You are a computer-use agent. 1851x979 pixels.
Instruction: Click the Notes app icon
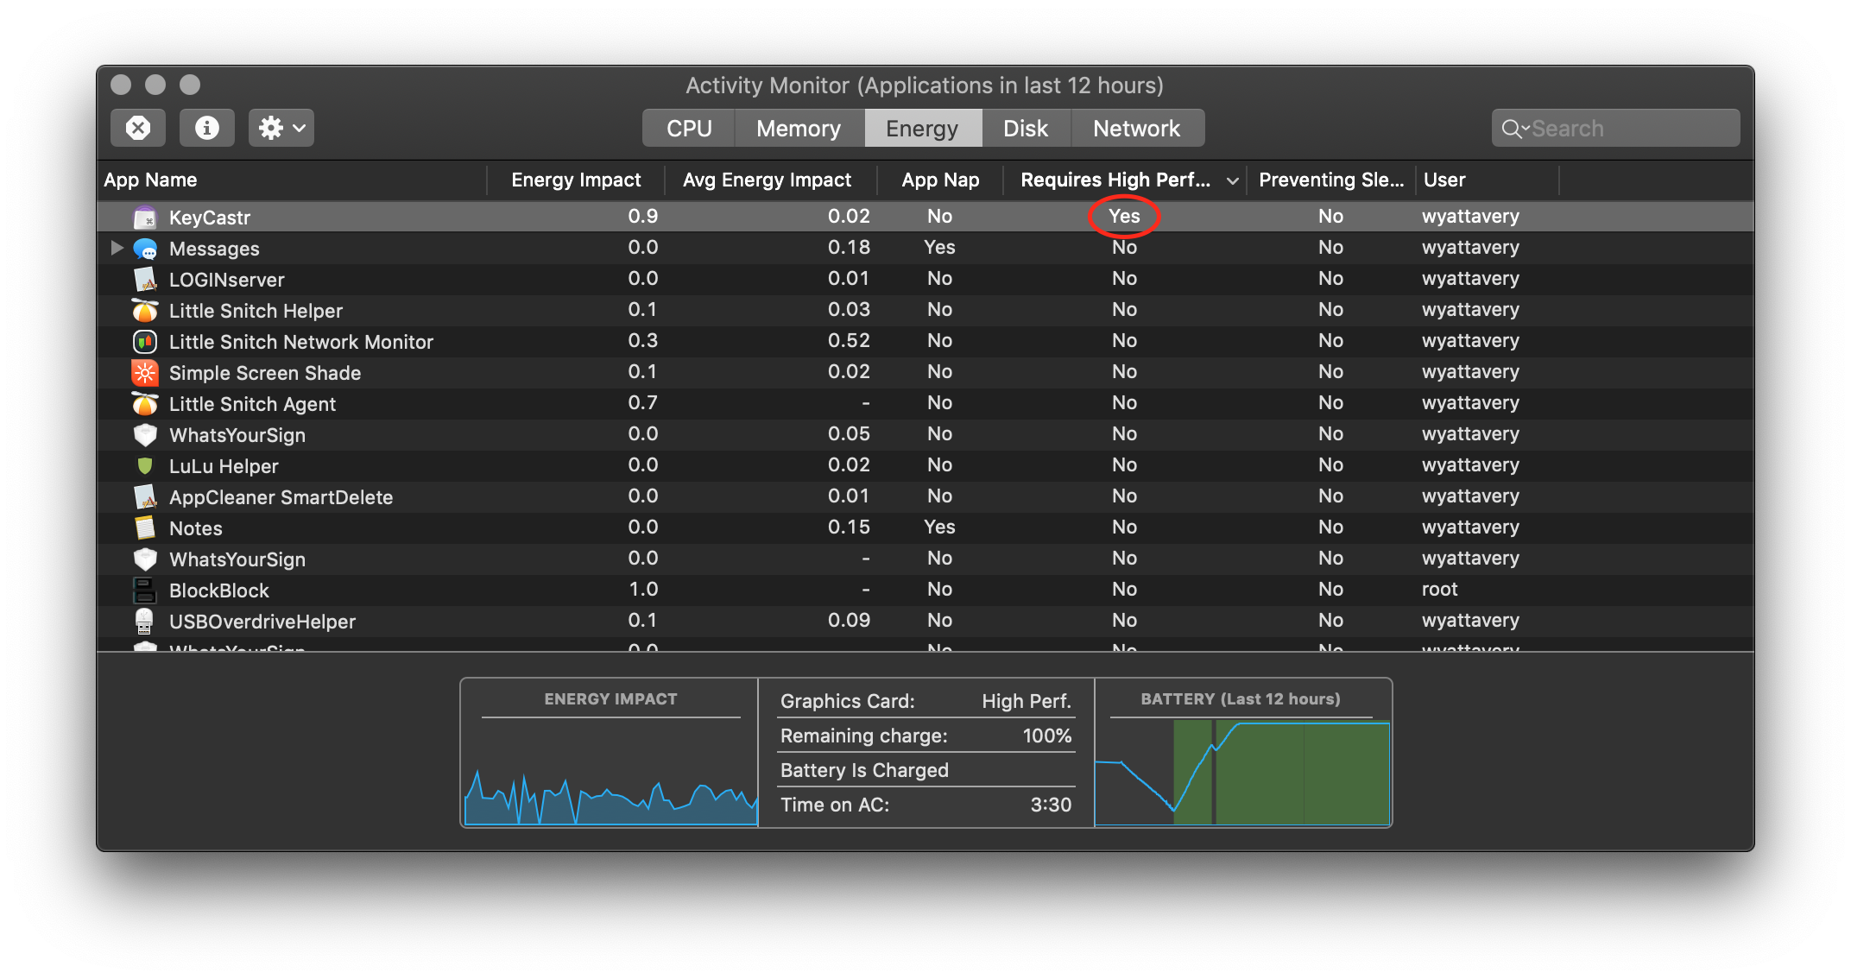(x=145, y=528)
